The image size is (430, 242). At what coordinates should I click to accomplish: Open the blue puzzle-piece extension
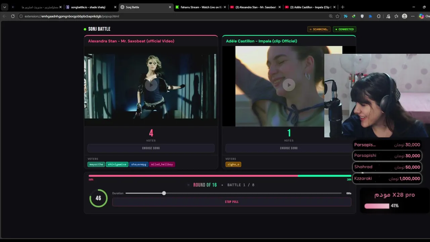pyautogui.click(x=370, y=16)
